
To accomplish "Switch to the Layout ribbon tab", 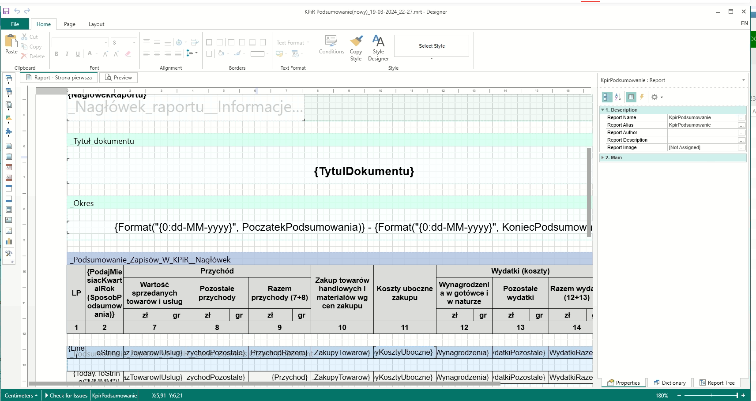I will 96,24.
